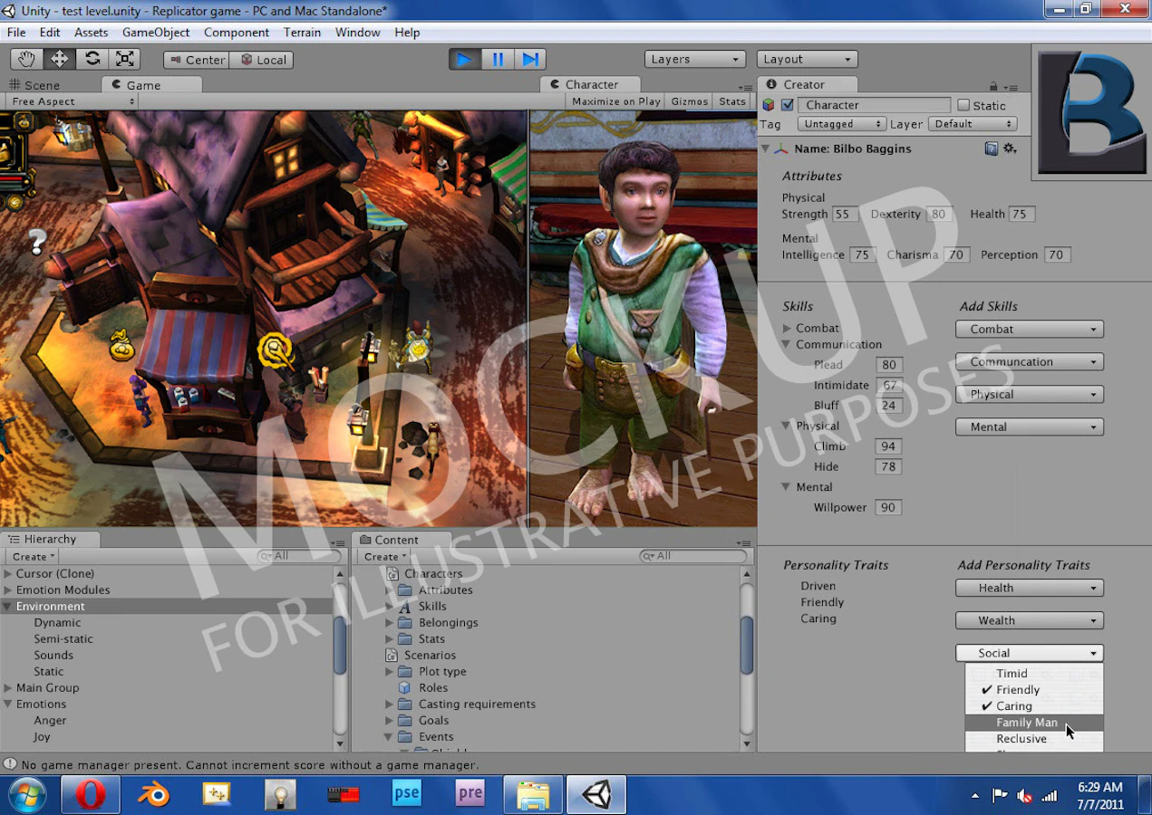This screenshot has width=1152, height=815.
Task: Open Photoshop Elements pse taskbar icon
Action: tap(407, 794)
